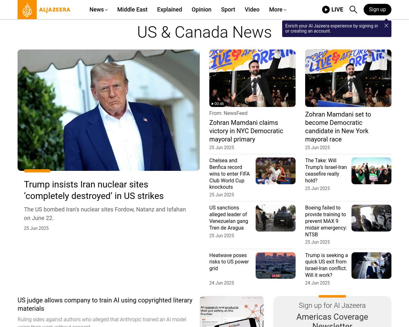Open Heatwave poses risks to US power grid
The height and width of the screenshot is (327, 409).
229,262
